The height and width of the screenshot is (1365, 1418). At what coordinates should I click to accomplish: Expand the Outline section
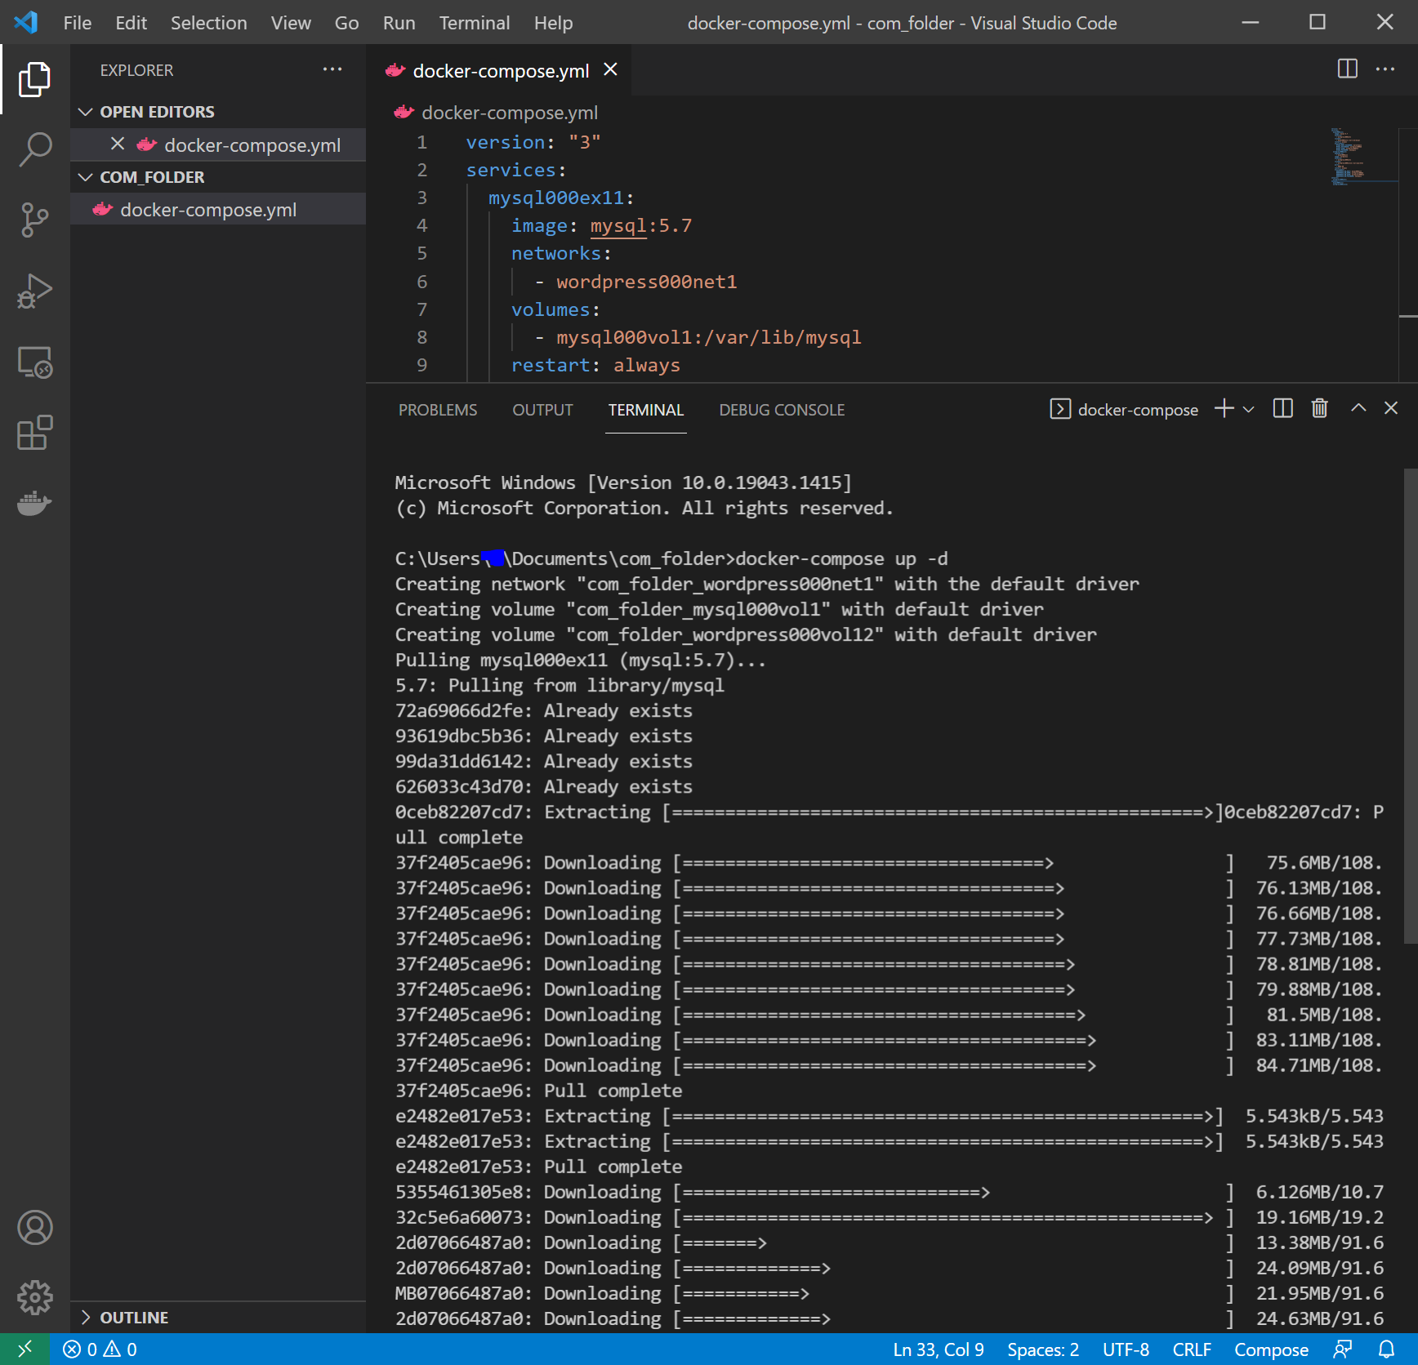point(218,1317)
